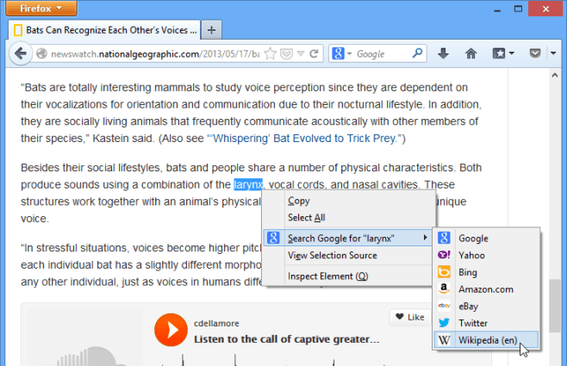This screenshot has height=366, width=567.
Task: Expand the toolbar overflow arrow
Action: (553, 53)
